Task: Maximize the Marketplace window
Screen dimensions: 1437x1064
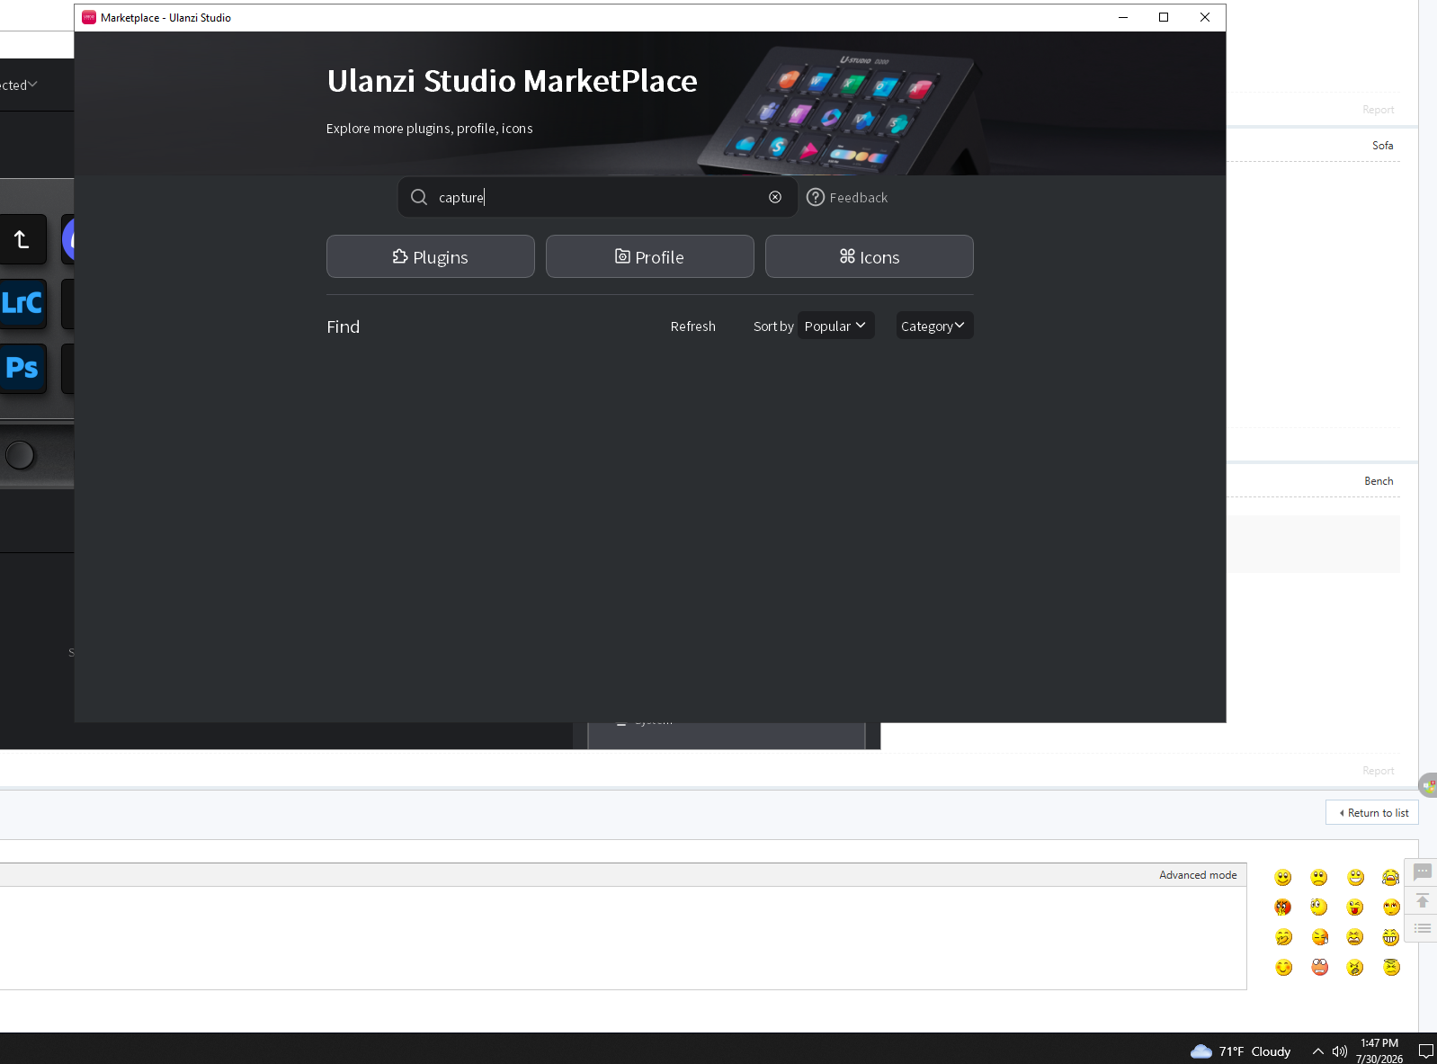Action: [1164, 17]
